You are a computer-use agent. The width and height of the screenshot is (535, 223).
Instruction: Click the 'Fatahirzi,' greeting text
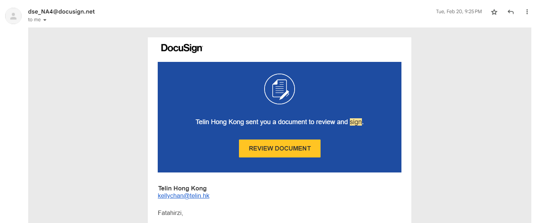click(x=170, y=213)
